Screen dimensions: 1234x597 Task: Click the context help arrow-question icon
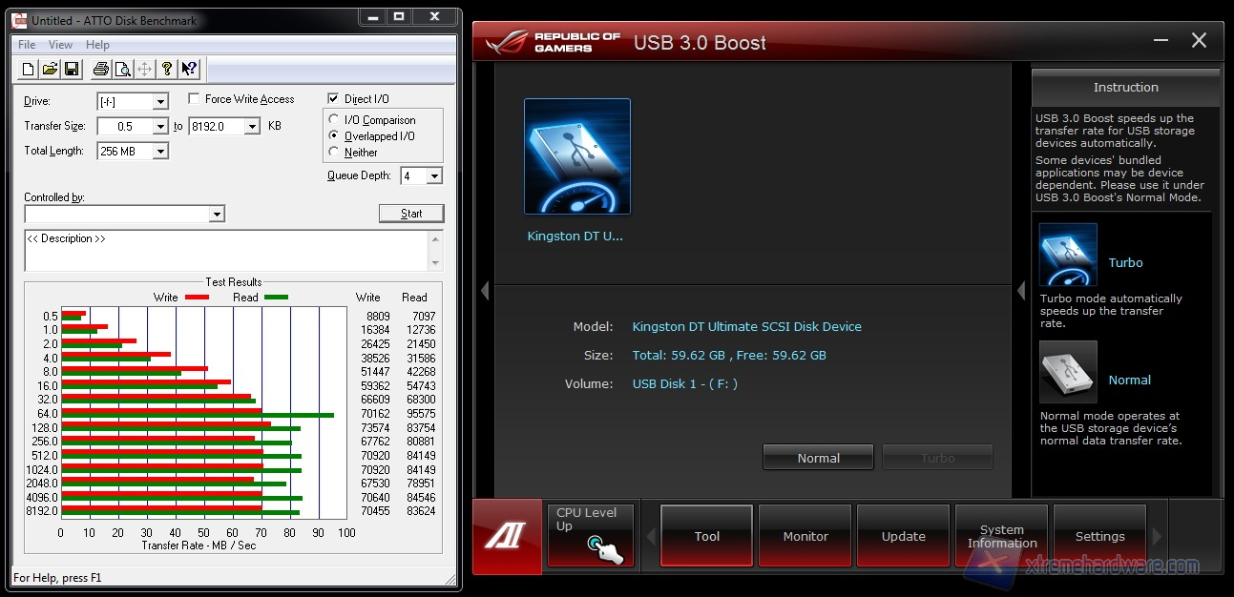click(189, 69)
